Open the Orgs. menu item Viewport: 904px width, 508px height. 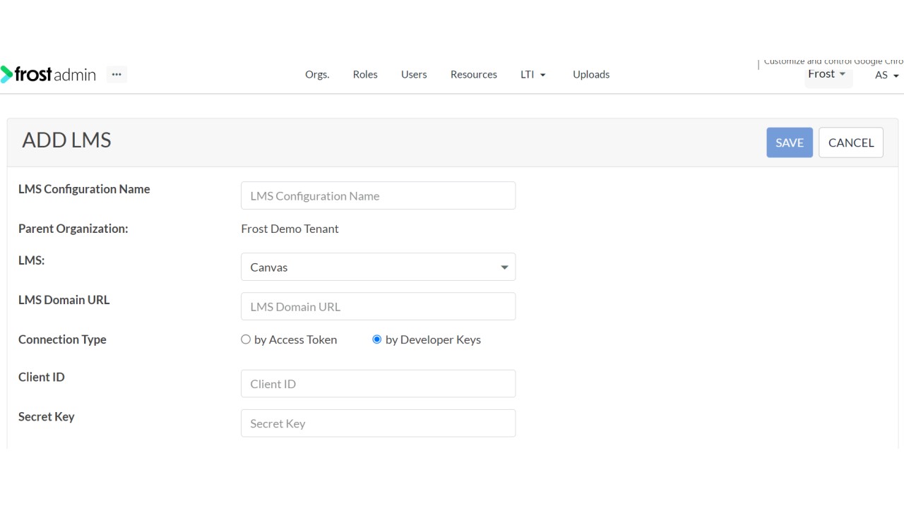click(317, 74)
